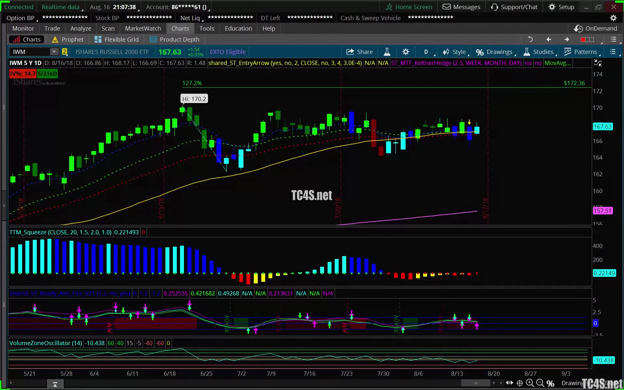
Task: Click the scroll-to-start arrow at bottom left
Action: [11, 383]
